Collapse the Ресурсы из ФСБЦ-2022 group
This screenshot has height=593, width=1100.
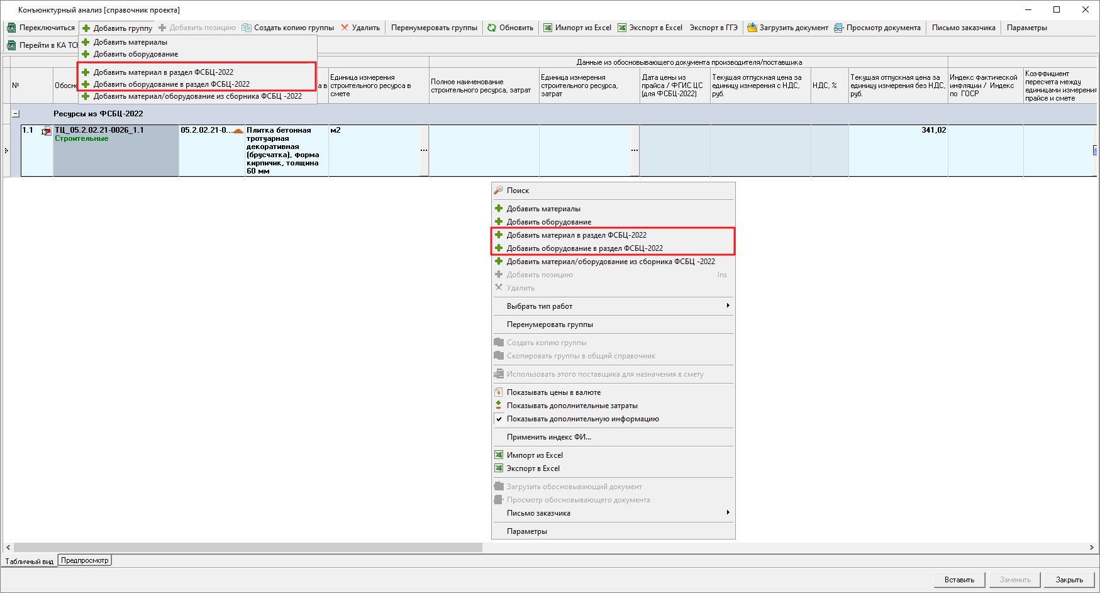[x=16, y=114]
